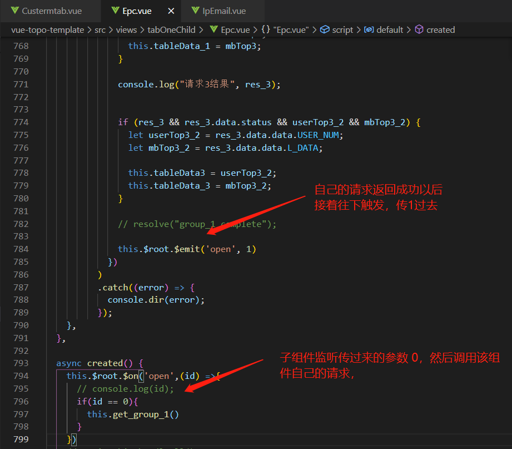Screen dimensions: 512x449
Task: Click "res_3.data.status" in the if condition
Action: [228, 122]
